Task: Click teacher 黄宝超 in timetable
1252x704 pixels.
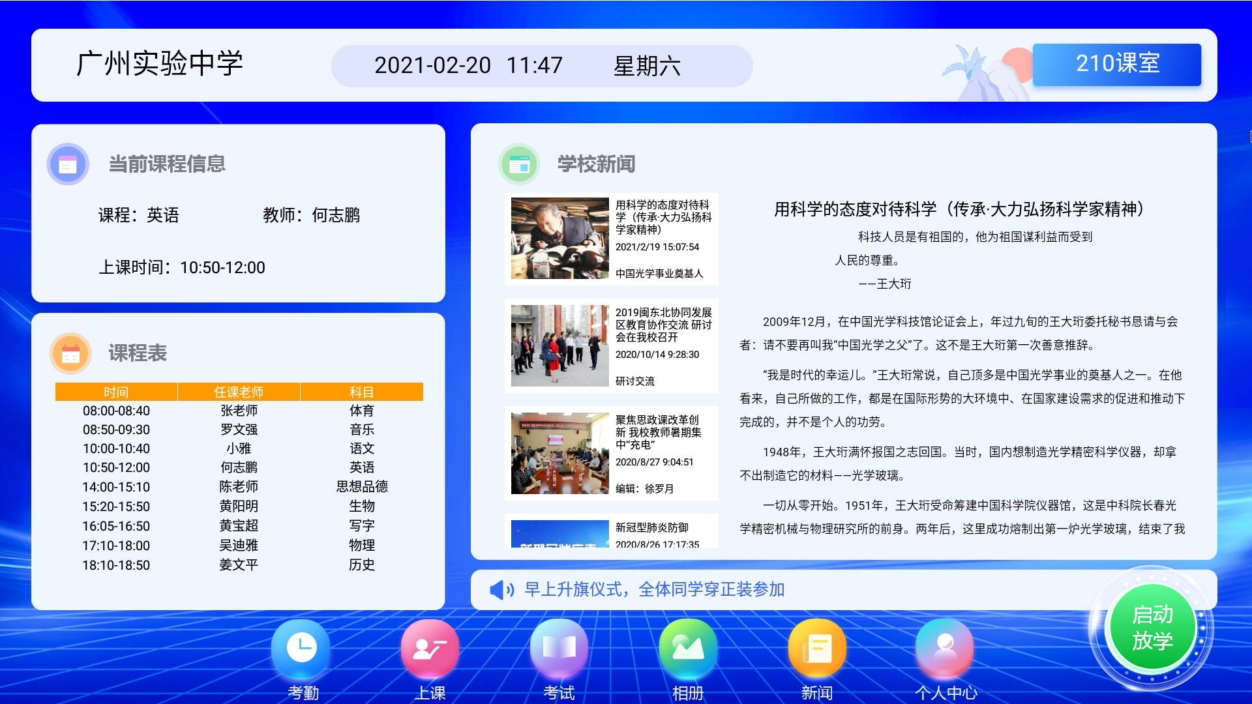Action: 239,526
